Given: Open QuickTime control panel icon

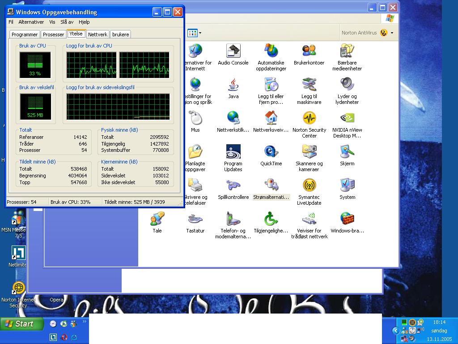Looking at the screenshot, I should [x=271, y=155].
